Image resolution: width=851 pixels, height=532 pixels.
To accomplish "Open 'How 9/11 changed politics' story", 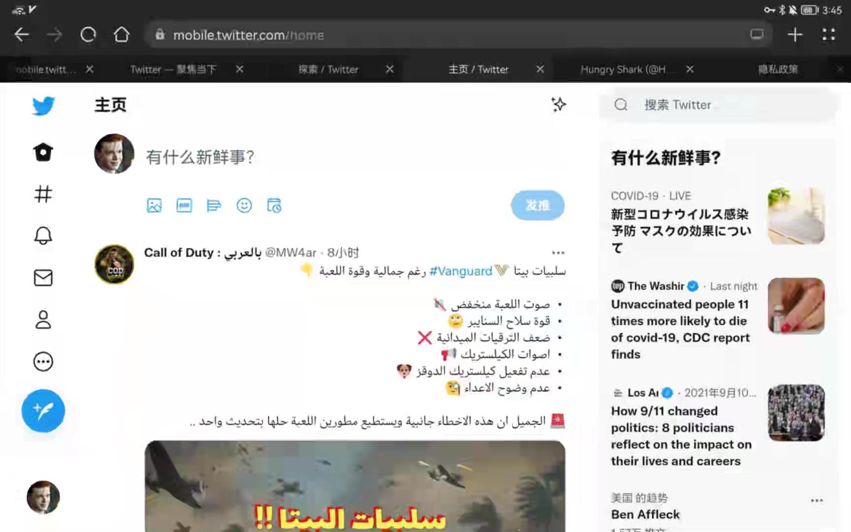I will coord(681,436).
